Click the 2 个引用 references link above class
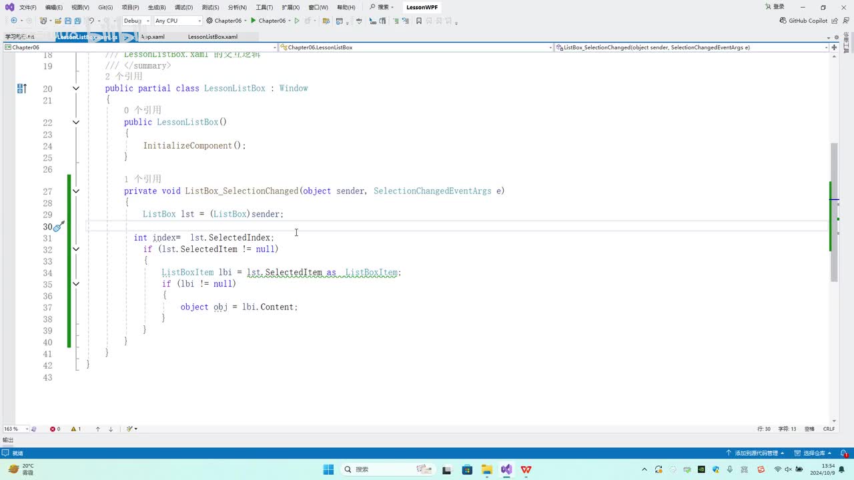The height and width of the screenshot is (480, 854). (123, 77)
